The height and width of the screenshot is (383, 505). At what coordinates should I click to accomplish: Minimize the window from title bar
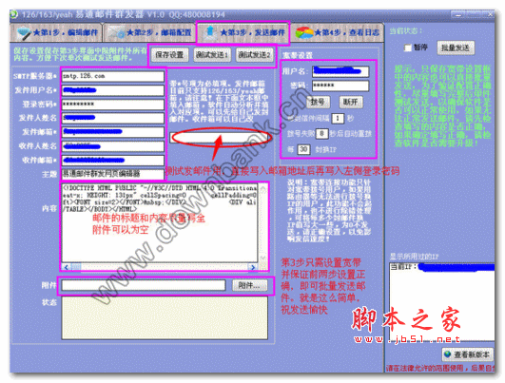pos(458,14)
